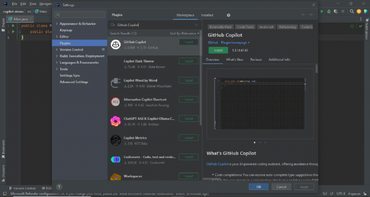
Task: Click the GitHub Copilot plugin logo icon
Action: point(116,45)
